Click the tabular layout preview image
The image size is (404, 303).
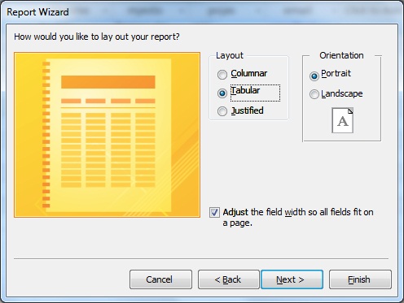pyautogui.click(x=108, y=135)
